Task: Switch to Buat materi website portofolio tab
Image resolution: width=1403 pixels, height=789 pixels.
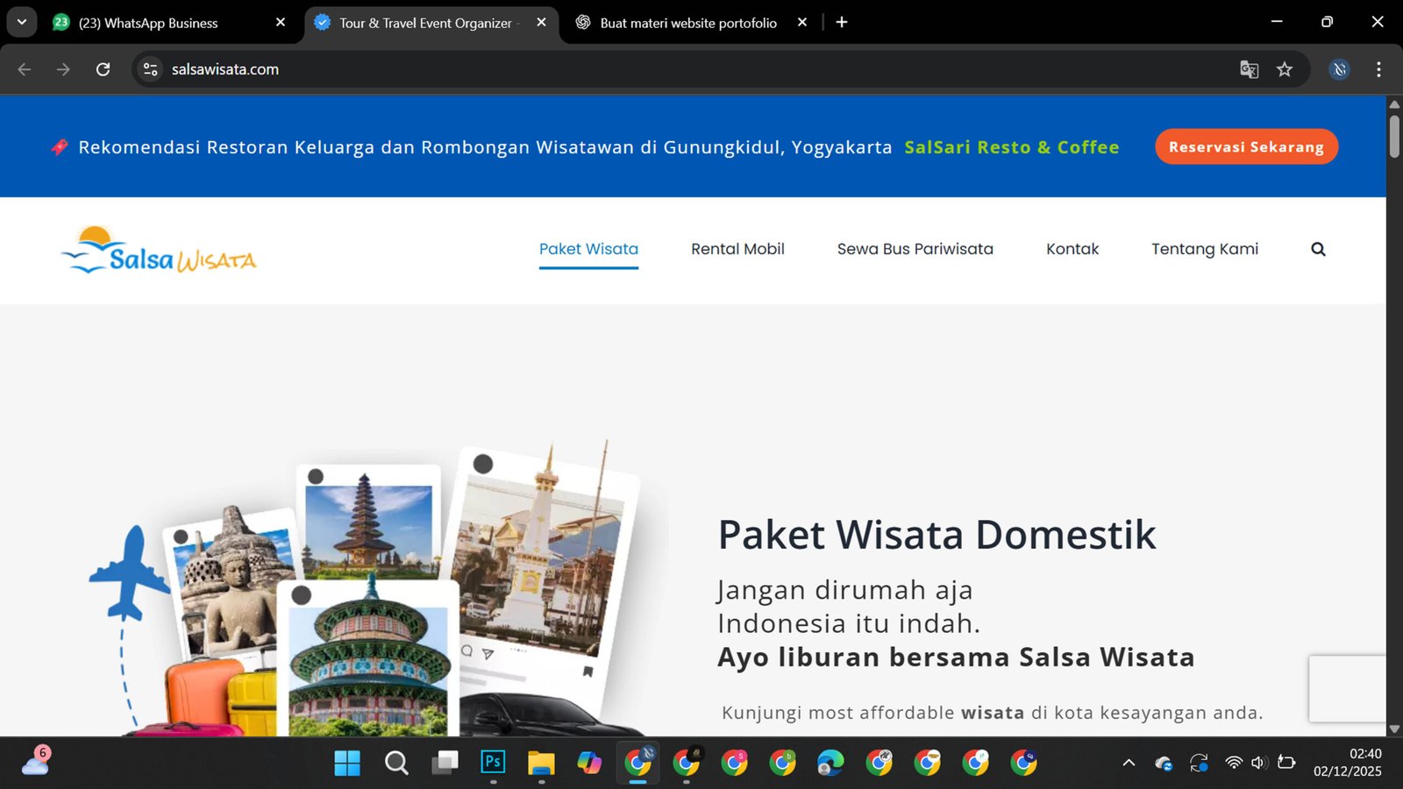Action: pyautogui.click(x=687, y=23)
